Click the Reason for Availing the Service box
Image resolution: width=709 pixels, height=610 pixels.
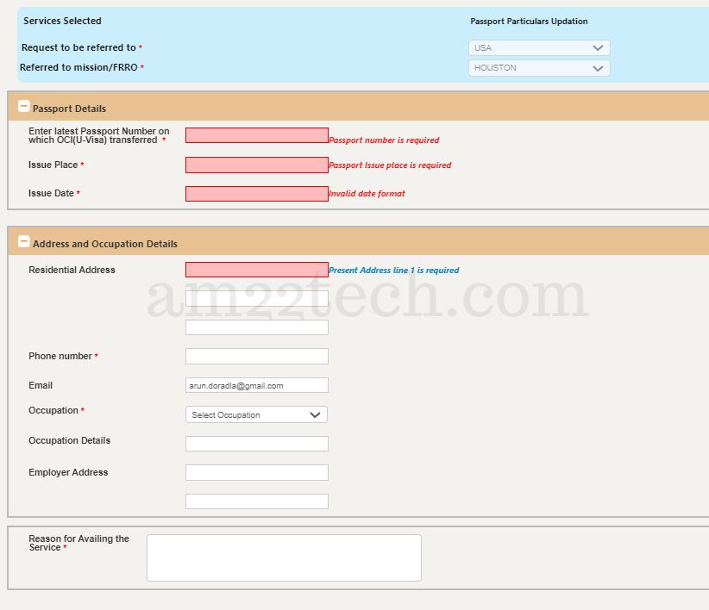284,557
